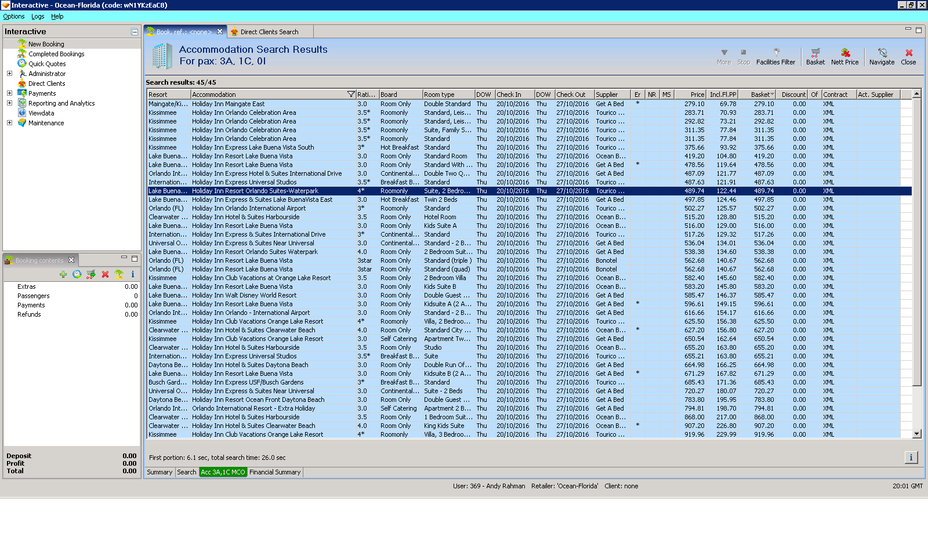Click cart with green arrow icon

[x=91, y=274]
